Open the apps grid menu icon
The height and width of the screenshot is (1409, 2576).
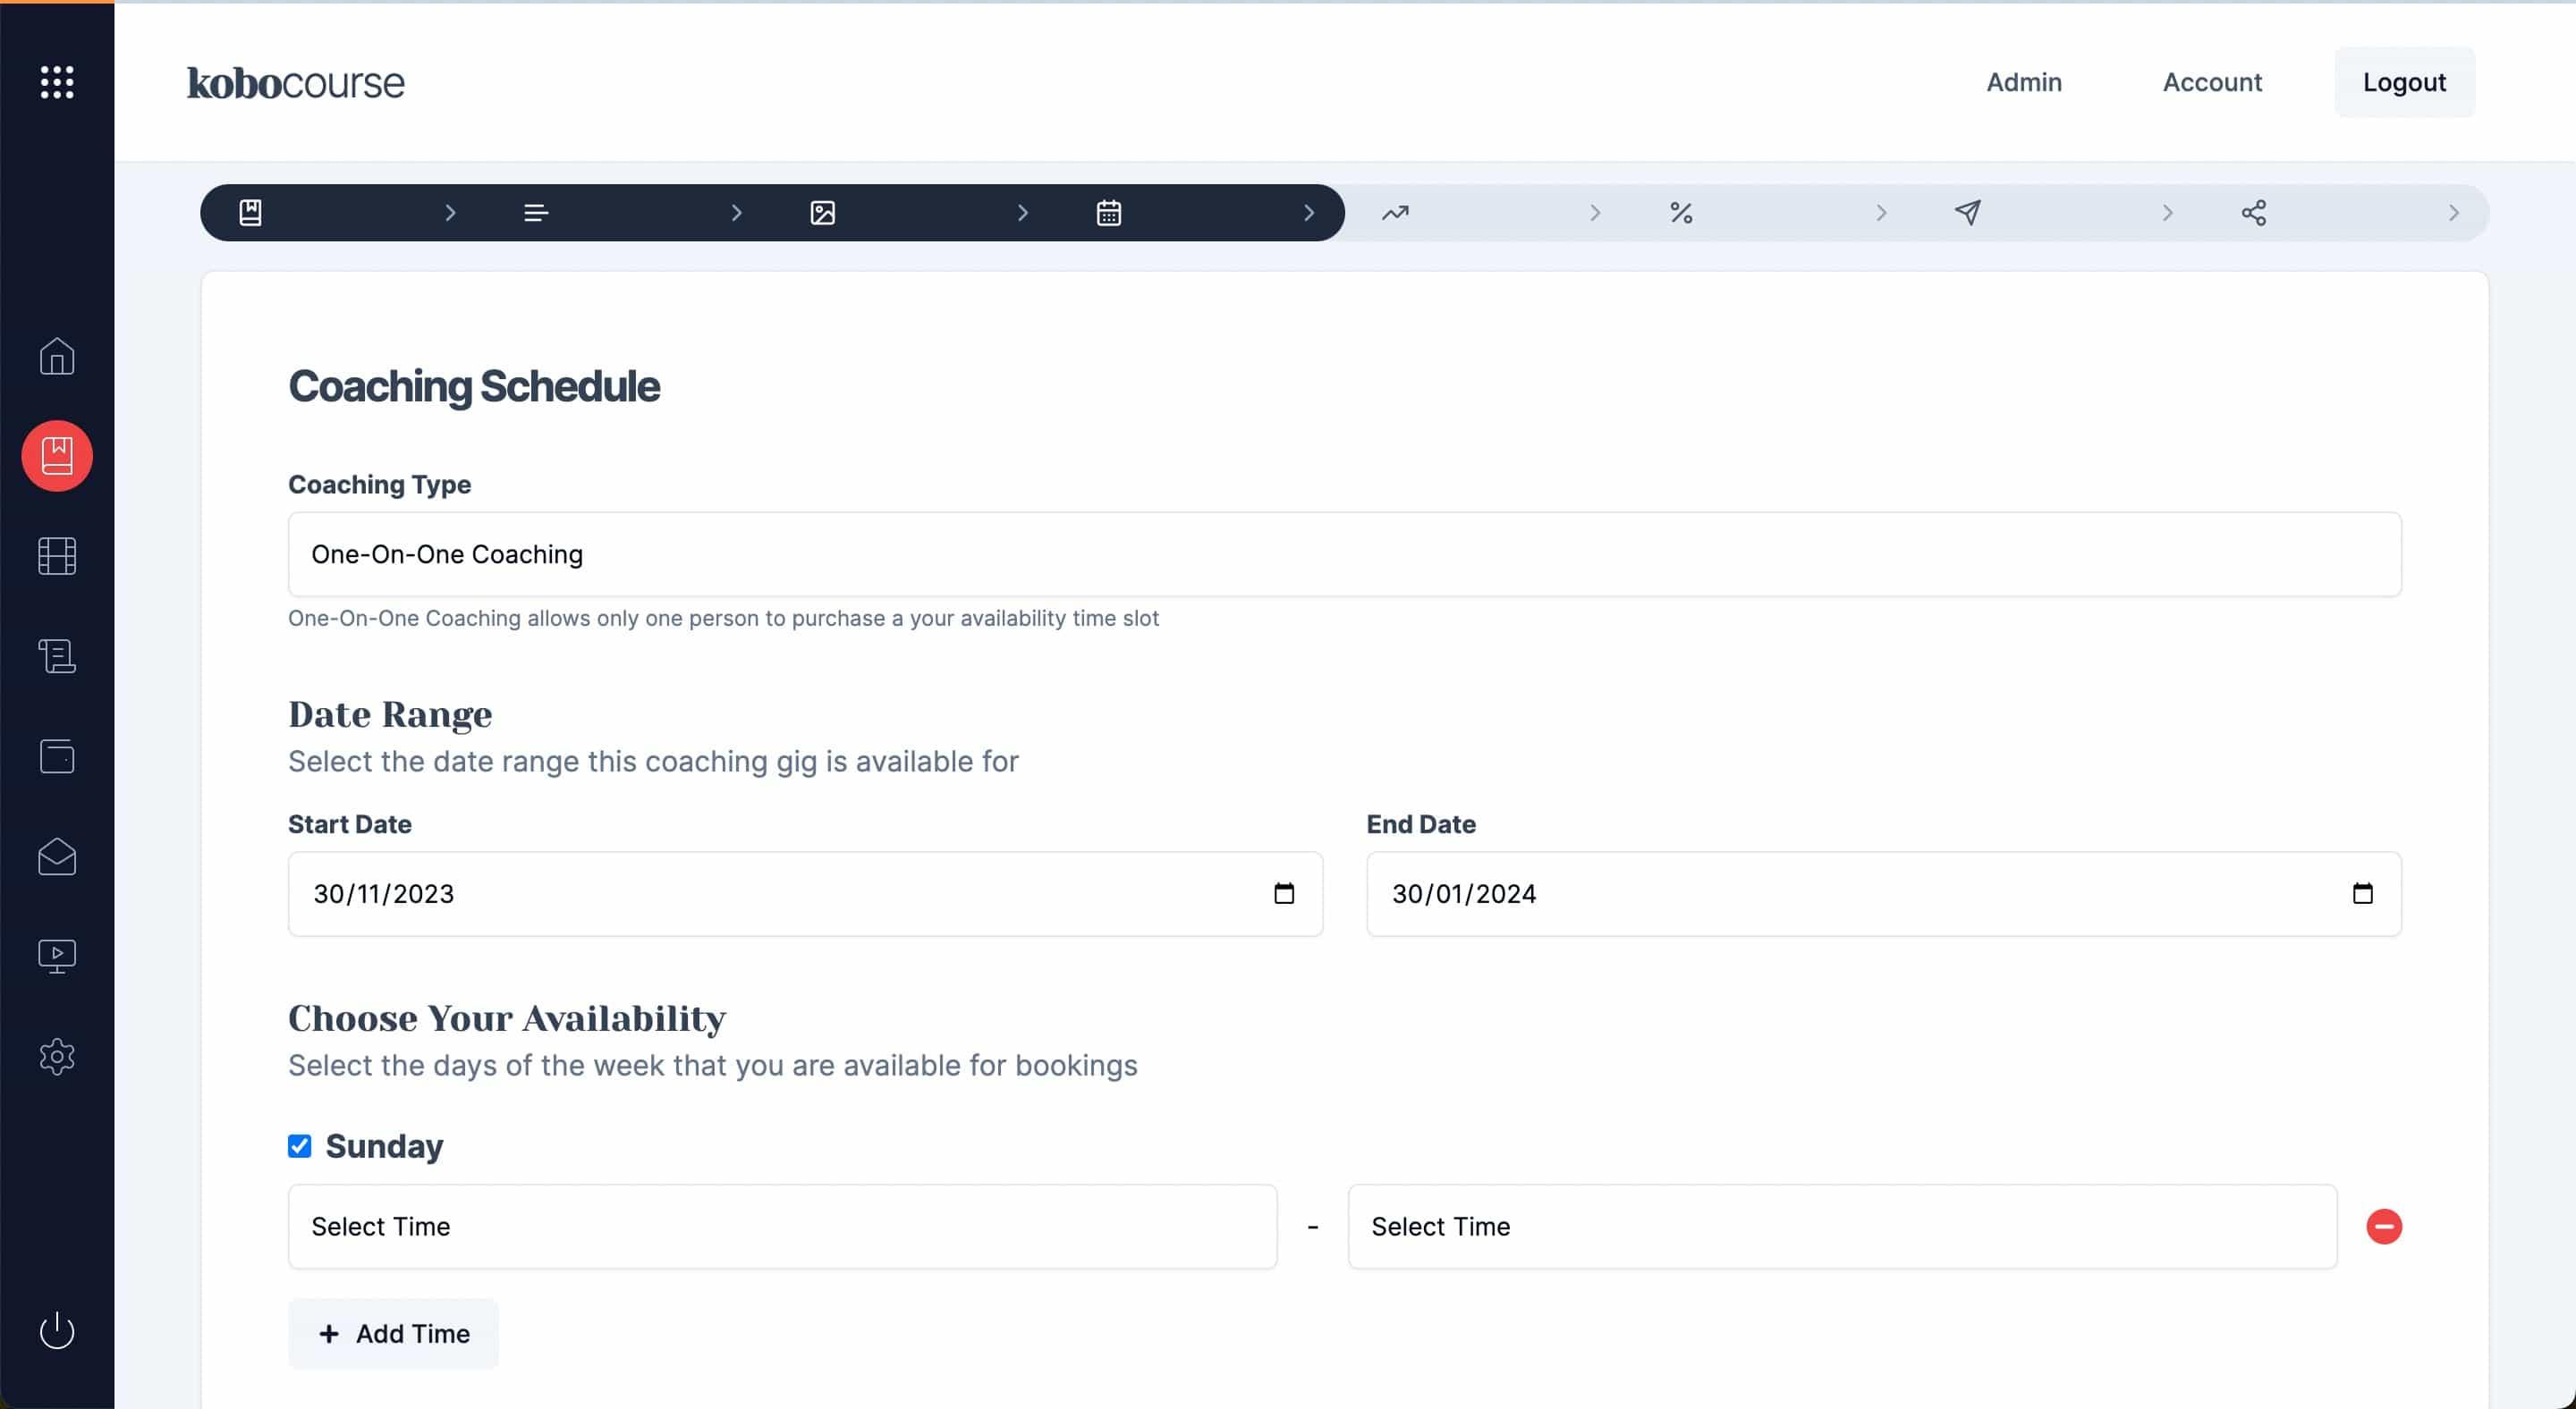coord(57,82)
